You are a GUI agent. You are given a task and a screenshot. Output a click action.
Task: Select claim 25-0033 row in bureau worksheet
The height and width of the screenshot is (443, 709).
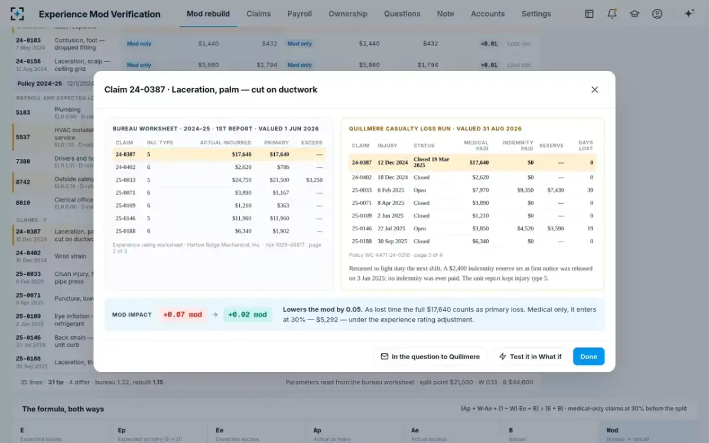pos(219,180)
